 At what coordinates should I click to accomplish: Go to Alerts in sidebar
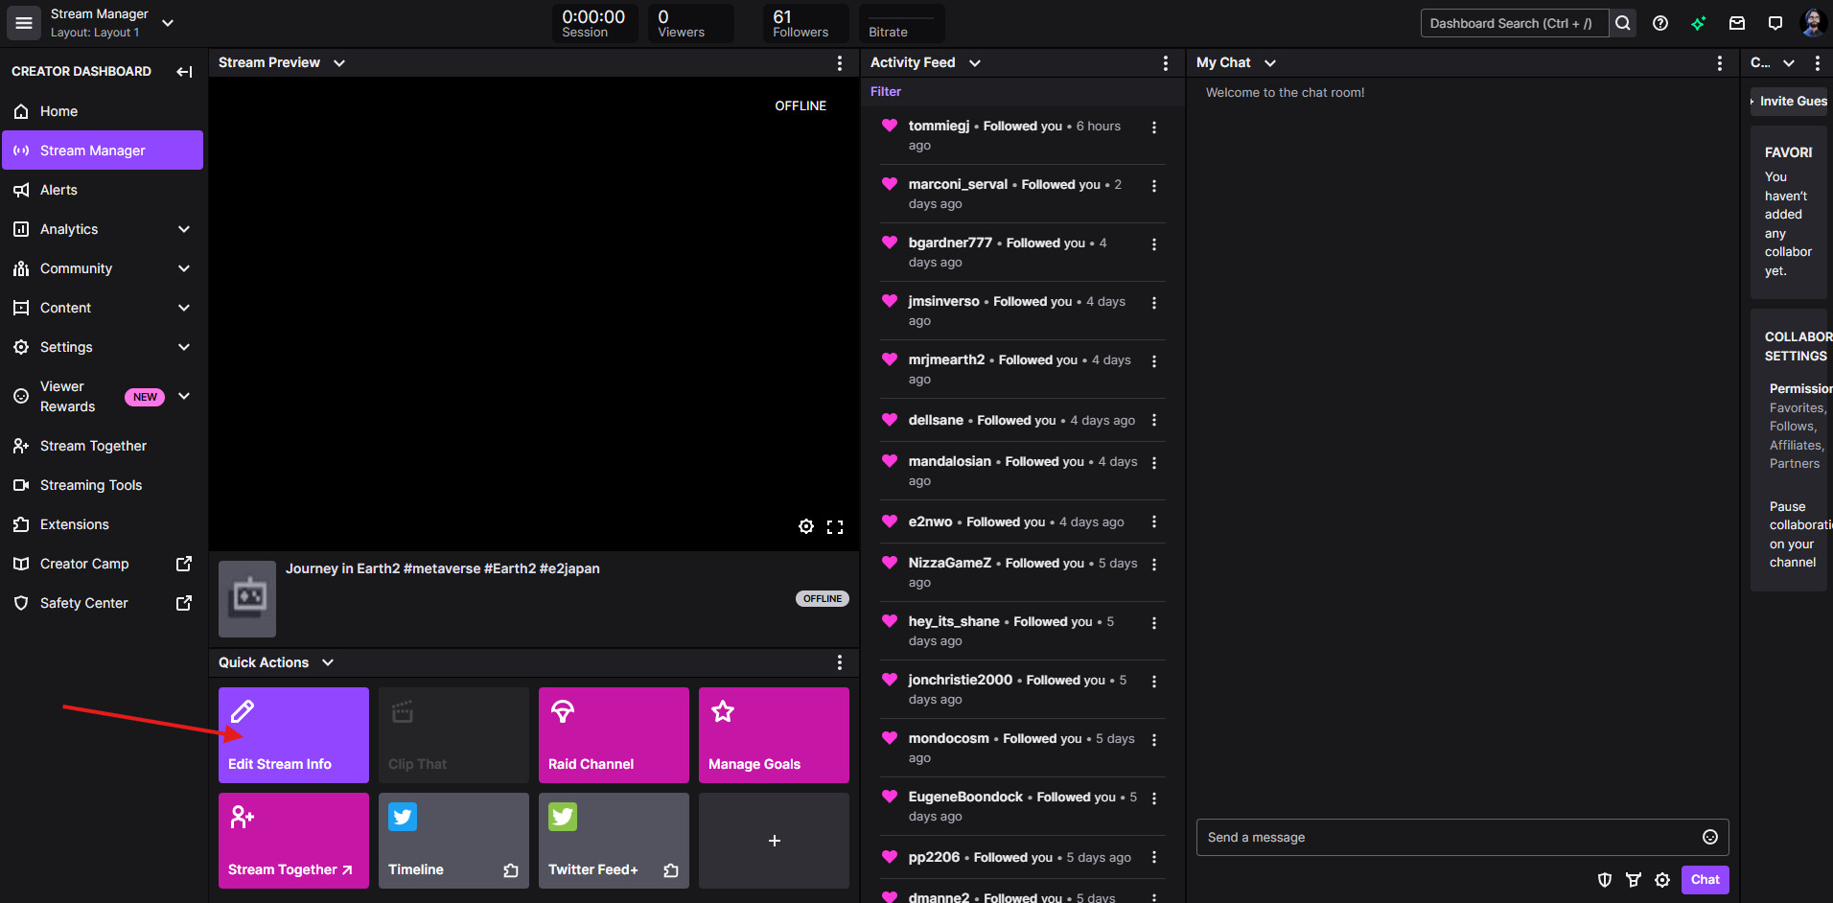(x=58, y=190)
